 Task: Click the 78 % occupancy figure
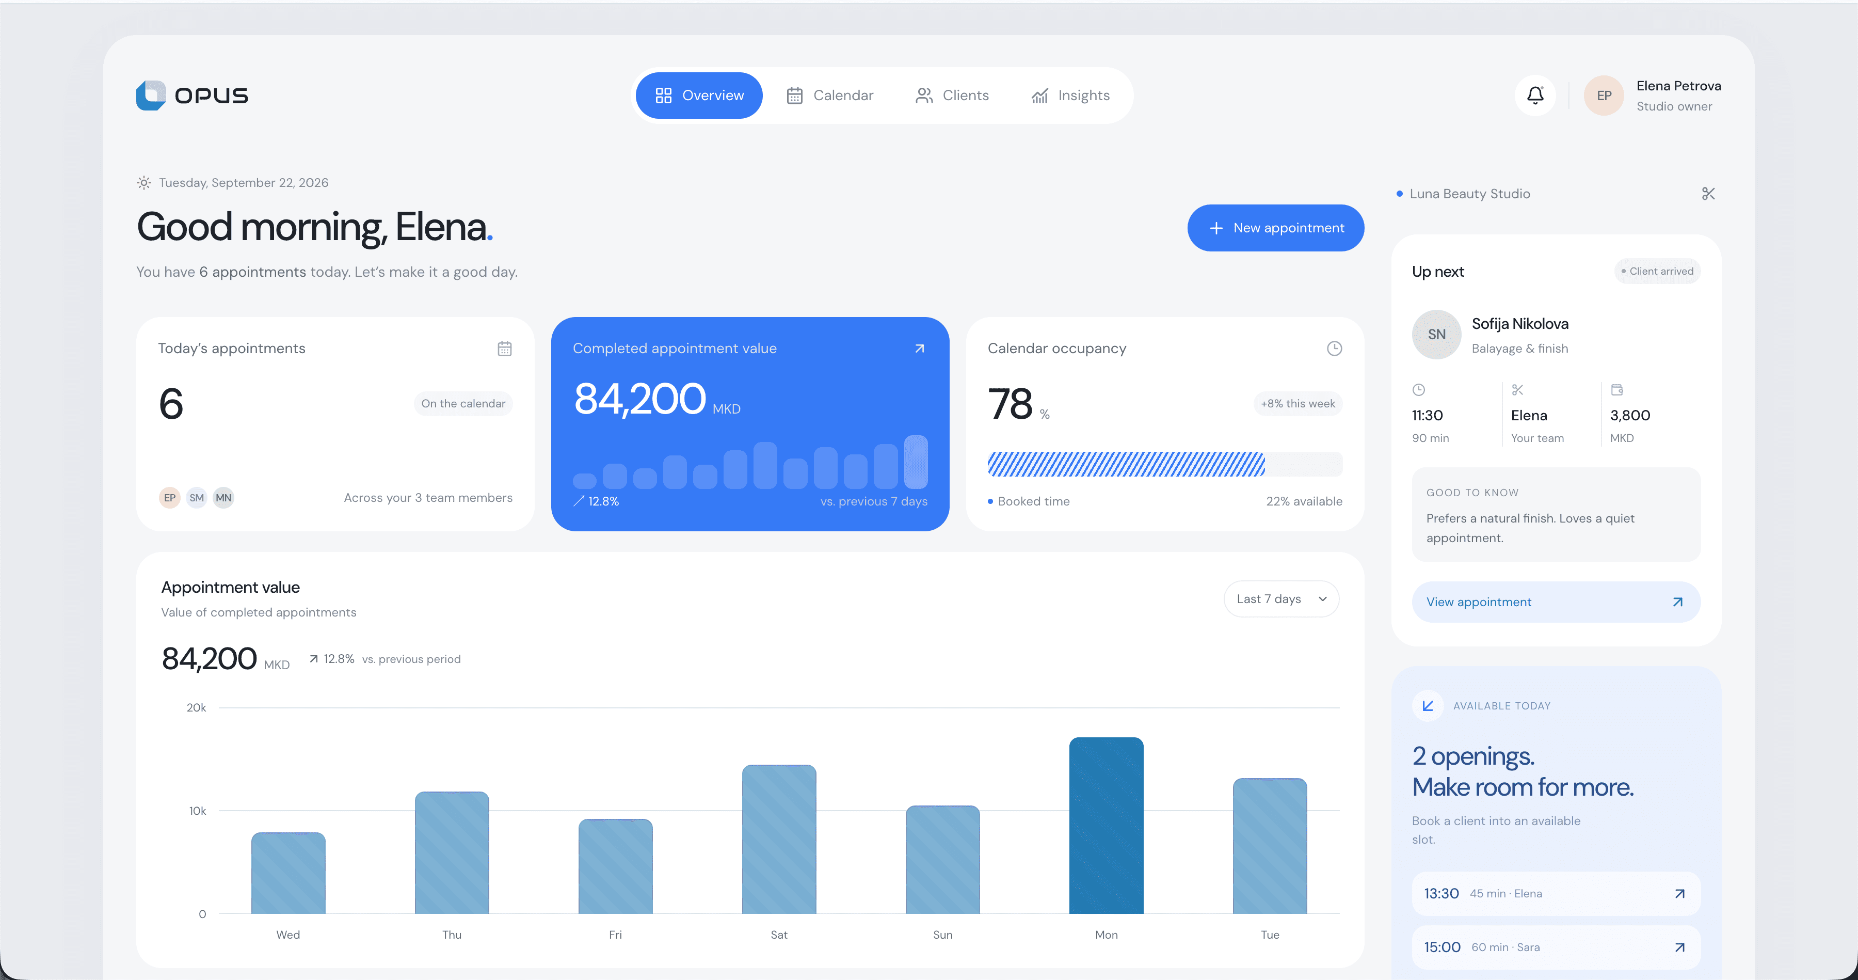(x=1018, y=404)
